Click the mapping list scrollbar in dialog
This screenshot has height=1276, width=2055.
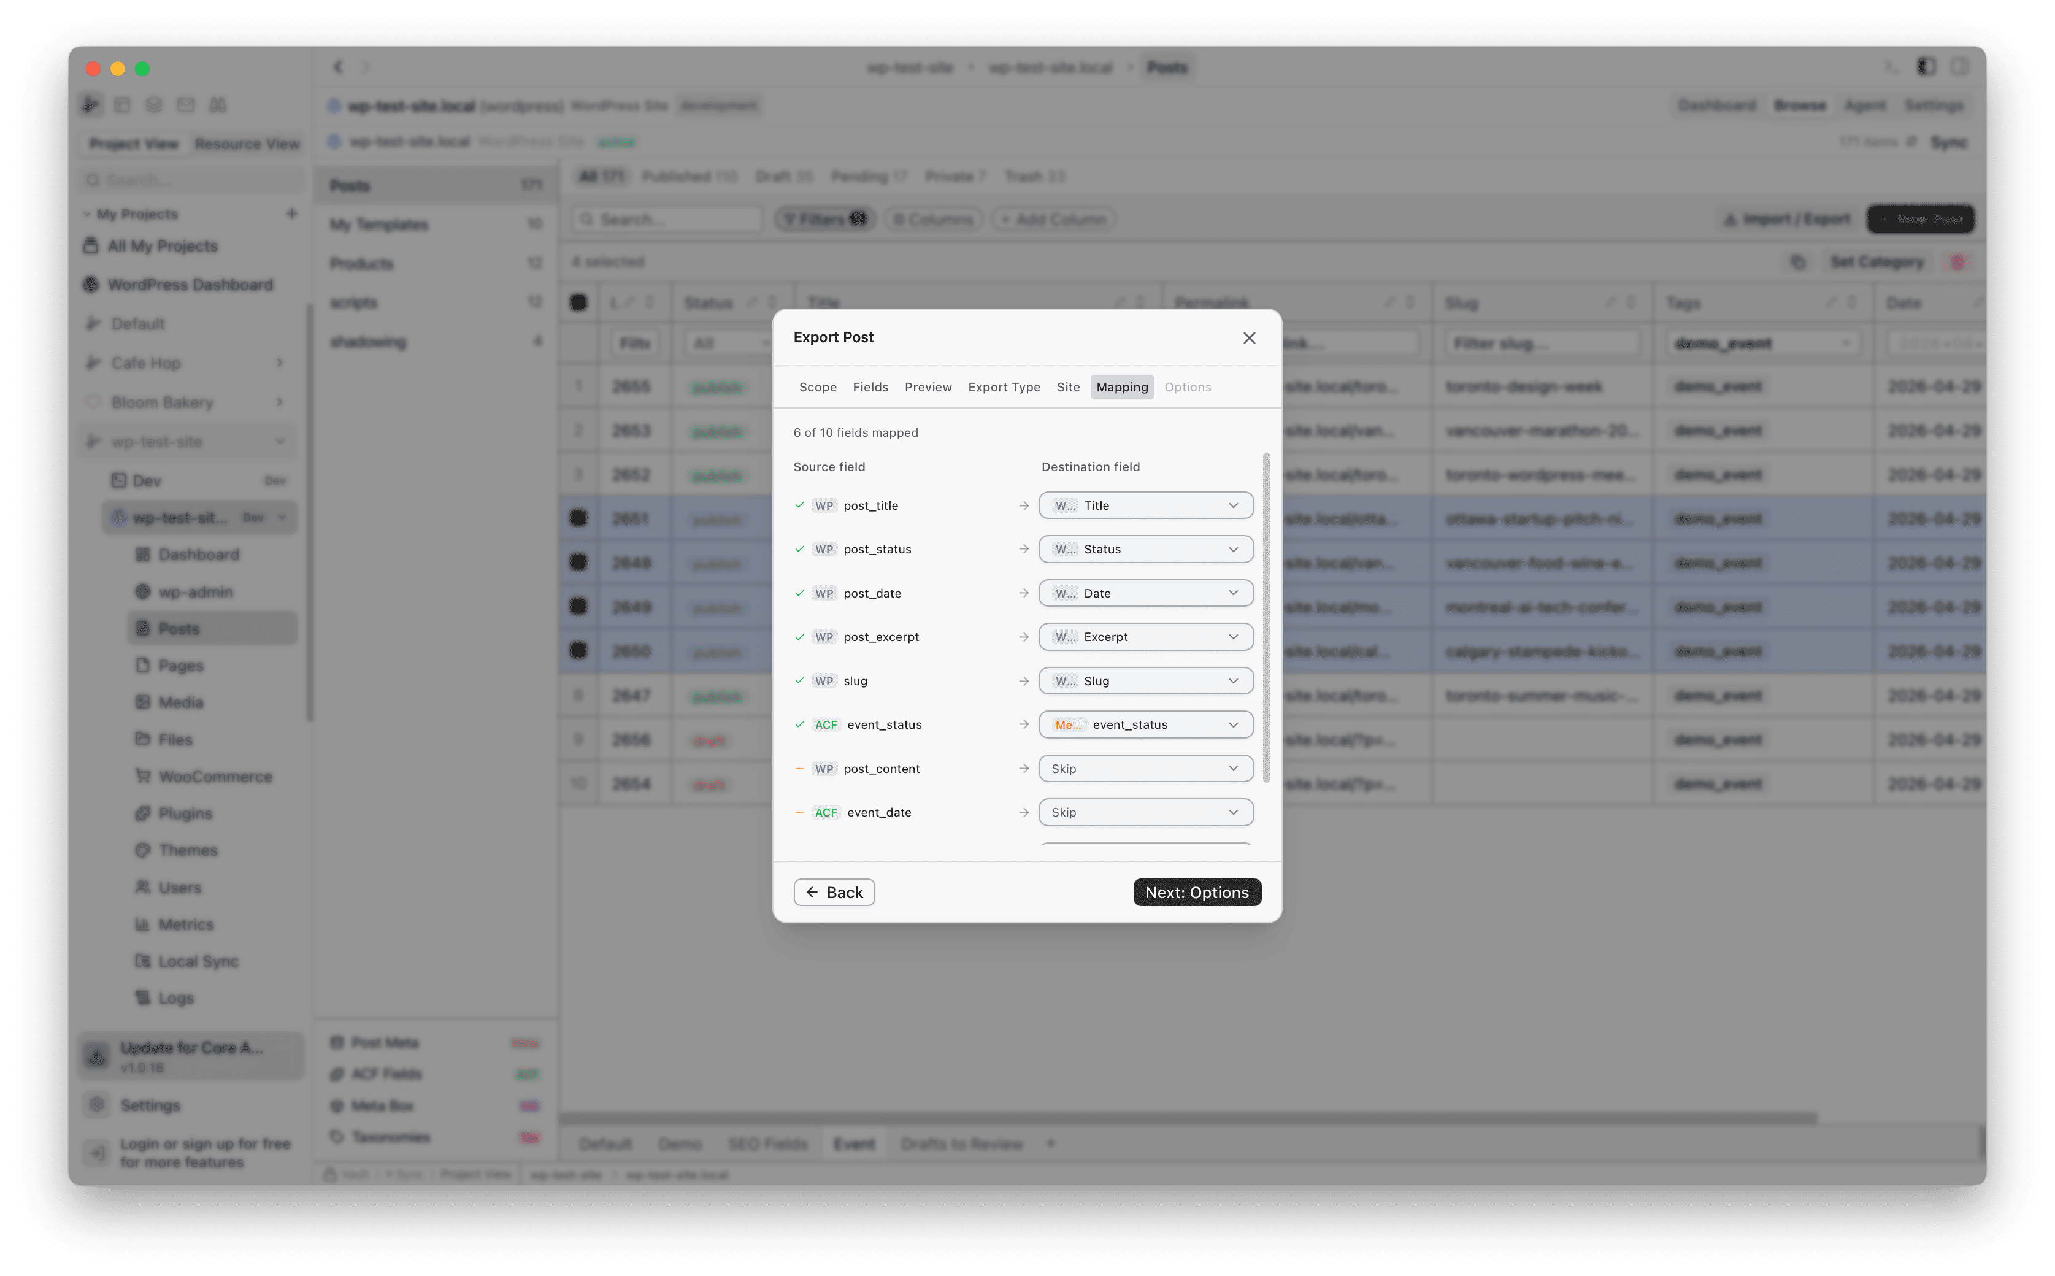point(1266,618)
